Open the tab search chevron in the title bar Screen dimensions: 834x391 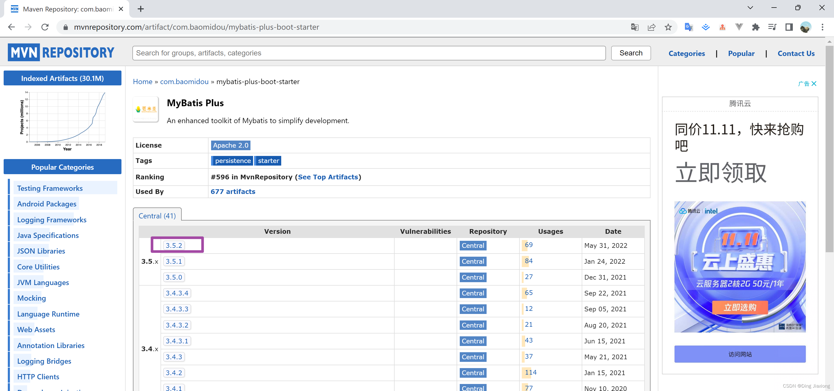(x=751, y=8)
